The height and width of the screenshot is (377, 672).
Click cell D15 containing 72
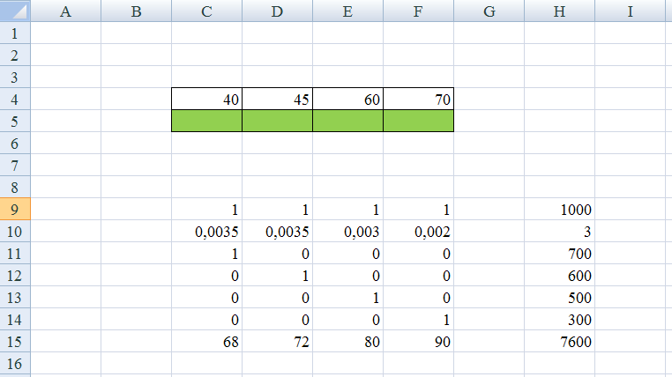(x=277, y=342)
